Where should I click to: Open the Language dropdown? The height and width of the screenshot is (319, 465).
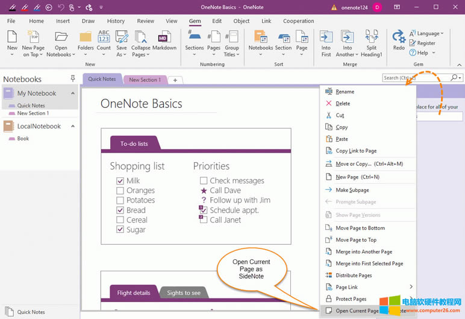(x=428, y=34)
